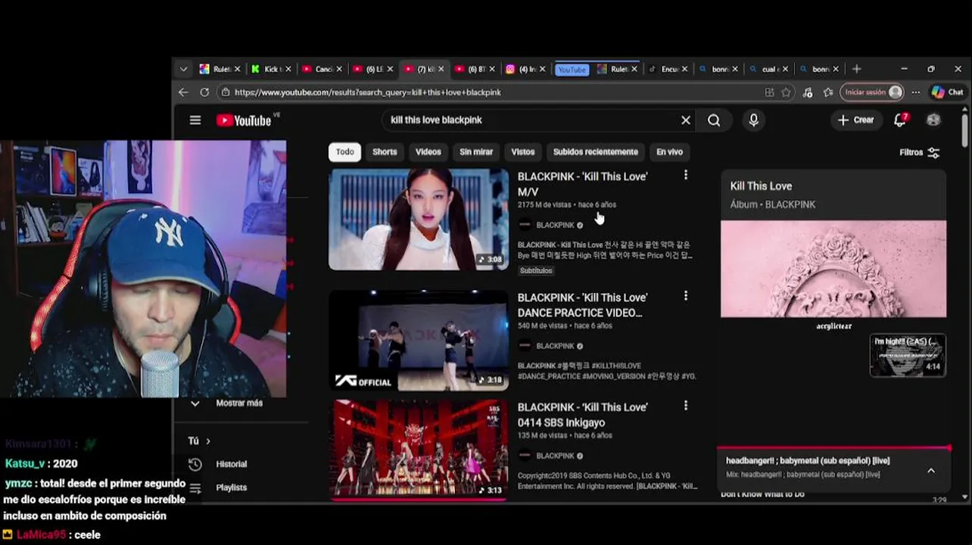Open 0414 SBS Inkigayo title link
Viewport: 972px width, 545px height.
click(x=582, y=415)
